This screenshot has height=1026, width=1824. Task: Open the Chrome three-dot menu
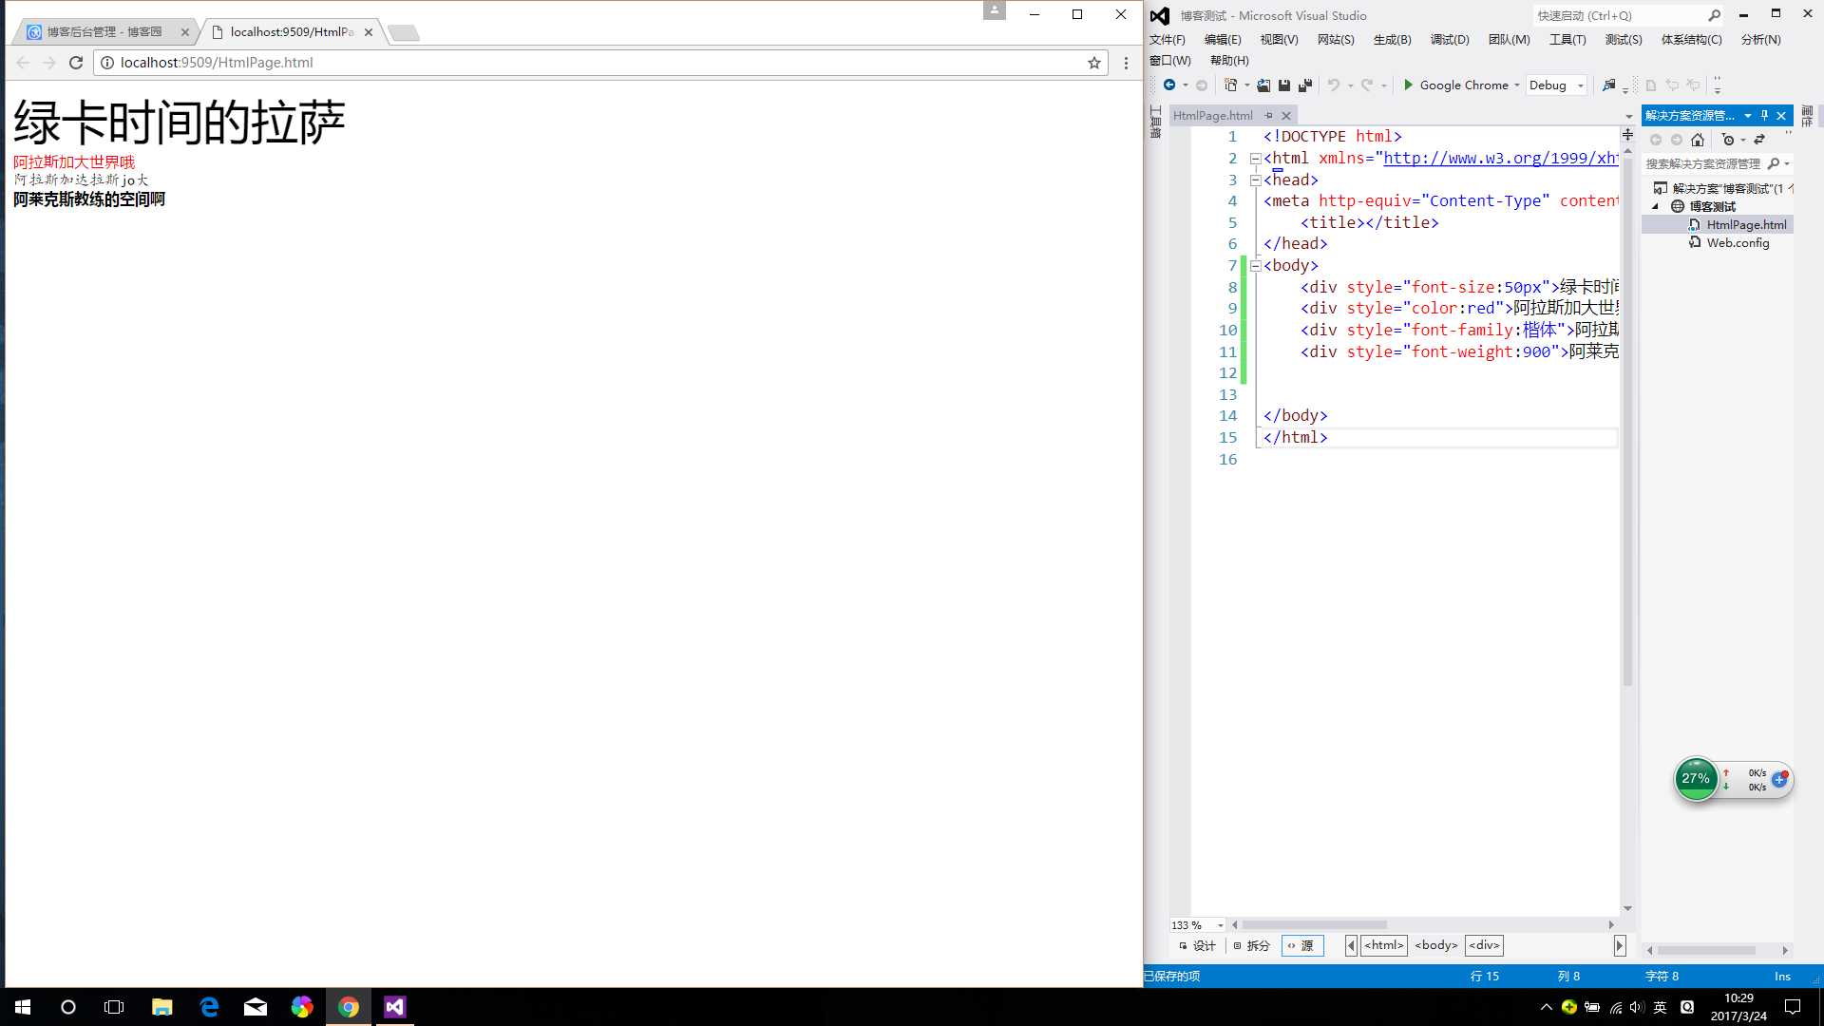1126,63
